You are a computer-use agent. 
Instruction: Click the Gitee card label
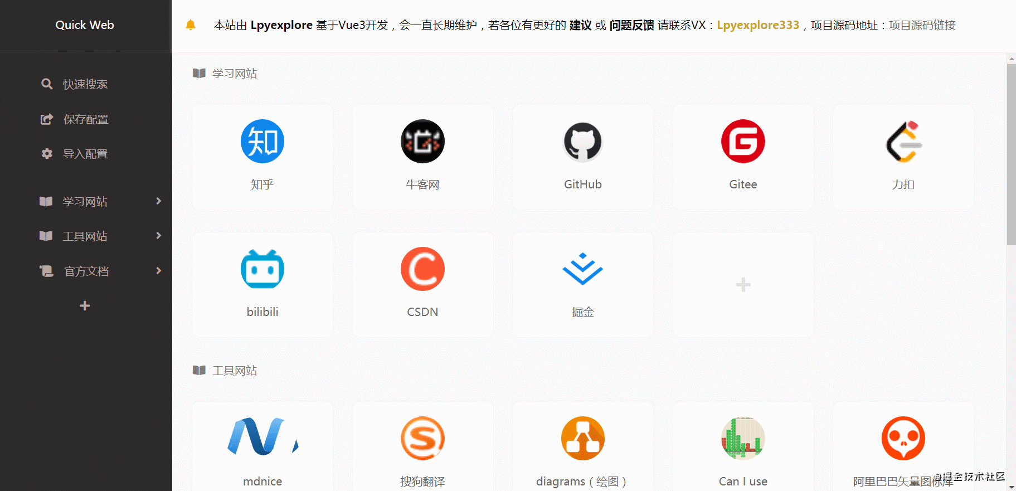click(743, 184)
